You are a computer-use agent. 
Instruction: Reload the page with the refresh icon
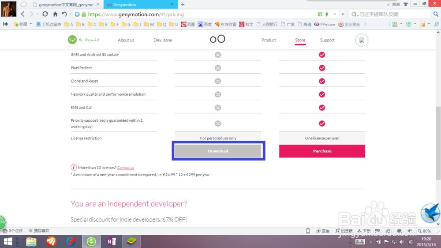coord(45,14)
